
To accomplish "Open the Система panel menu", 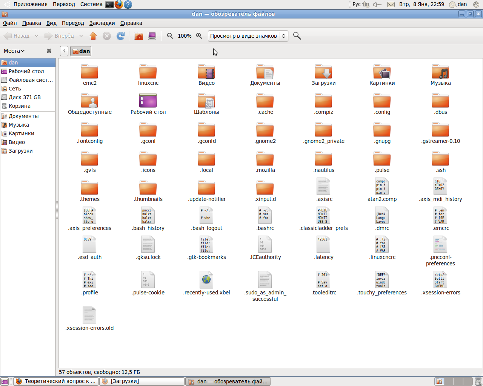I will 91,4.
